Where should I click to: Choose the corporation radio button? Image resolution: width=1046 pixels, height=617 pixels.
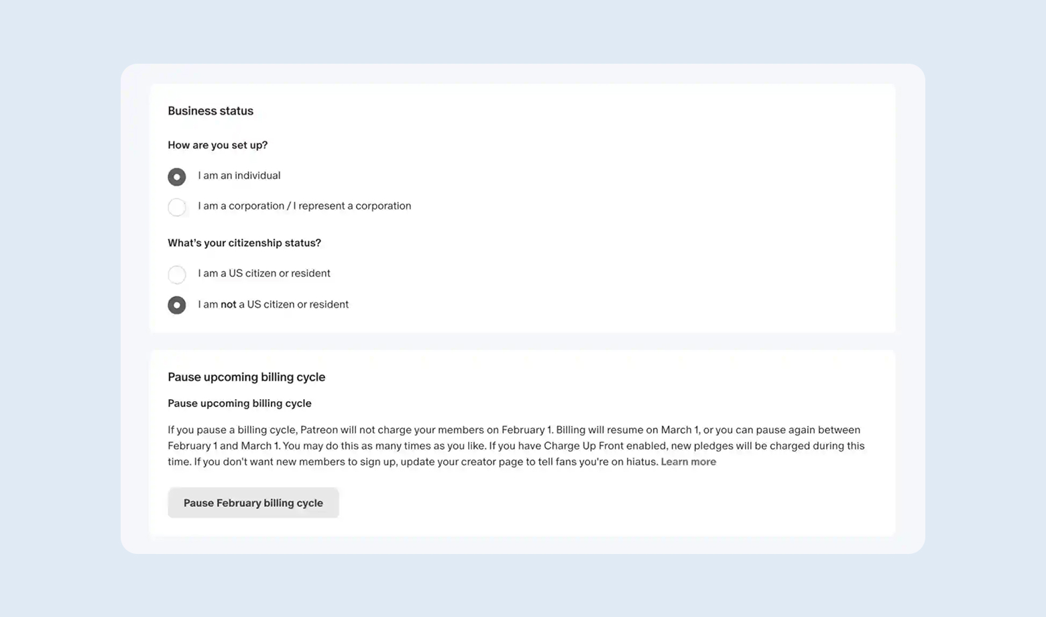177,207
